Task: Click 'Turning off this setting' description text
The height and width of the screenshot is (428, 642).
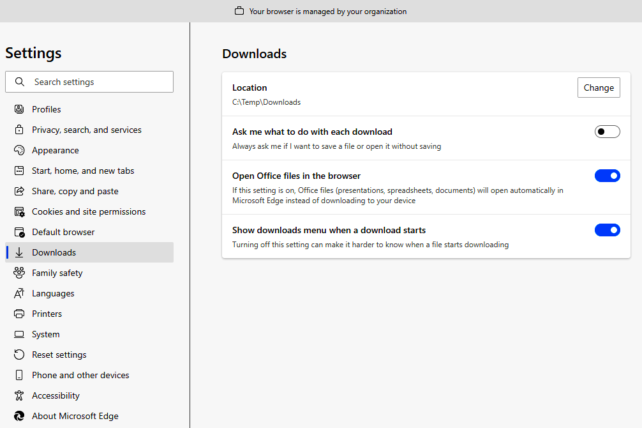Action: pos(371,245)
